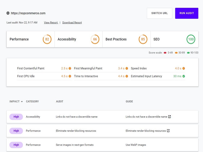Open the SEO score card

tap(174, 39)
